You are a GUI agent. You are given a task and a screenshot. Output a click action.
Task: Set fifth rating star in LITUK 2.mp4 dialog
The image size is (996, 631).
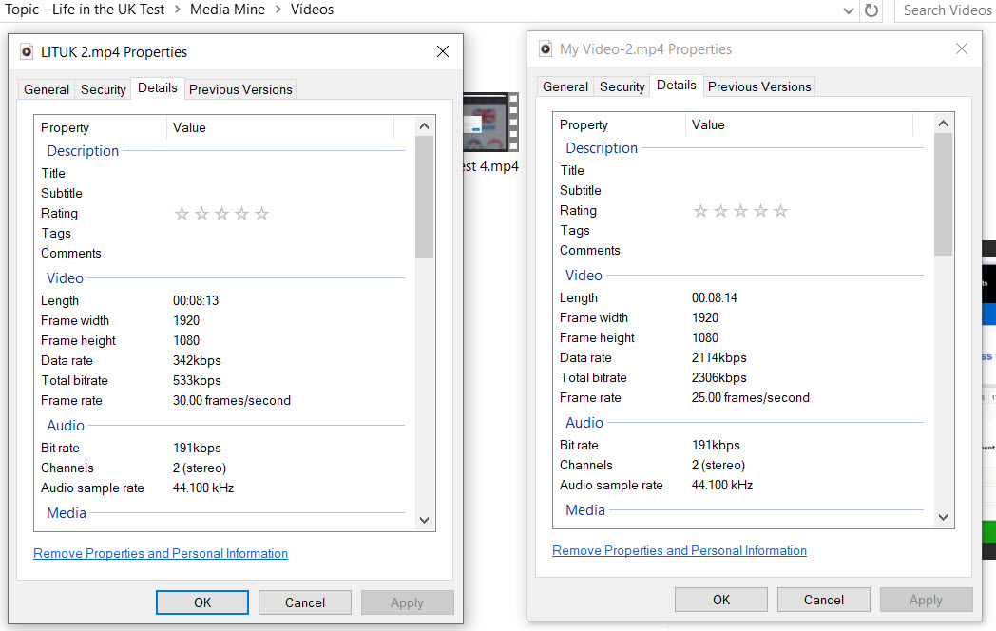261,214
